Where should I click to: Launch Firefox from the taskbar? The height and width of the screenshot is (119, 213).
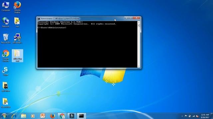53,116
